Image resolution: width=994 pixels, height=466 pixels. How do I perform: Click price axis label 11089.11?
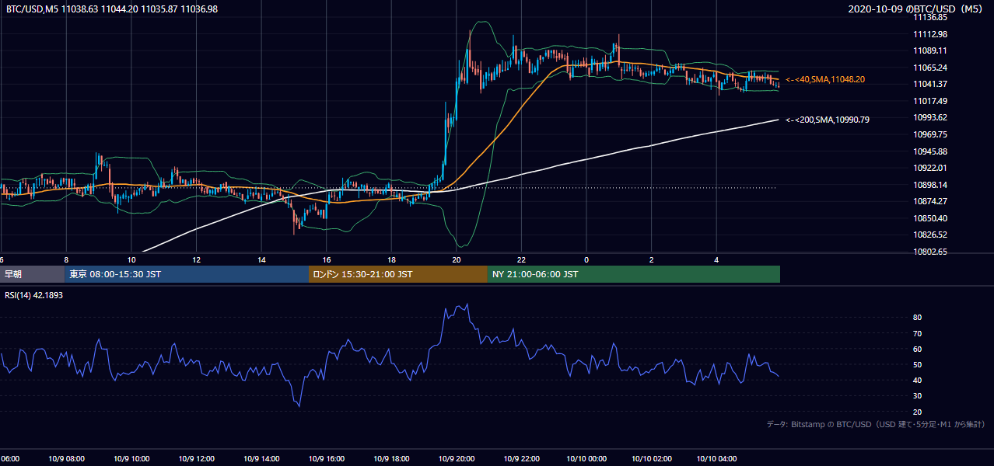click(929, 50)
